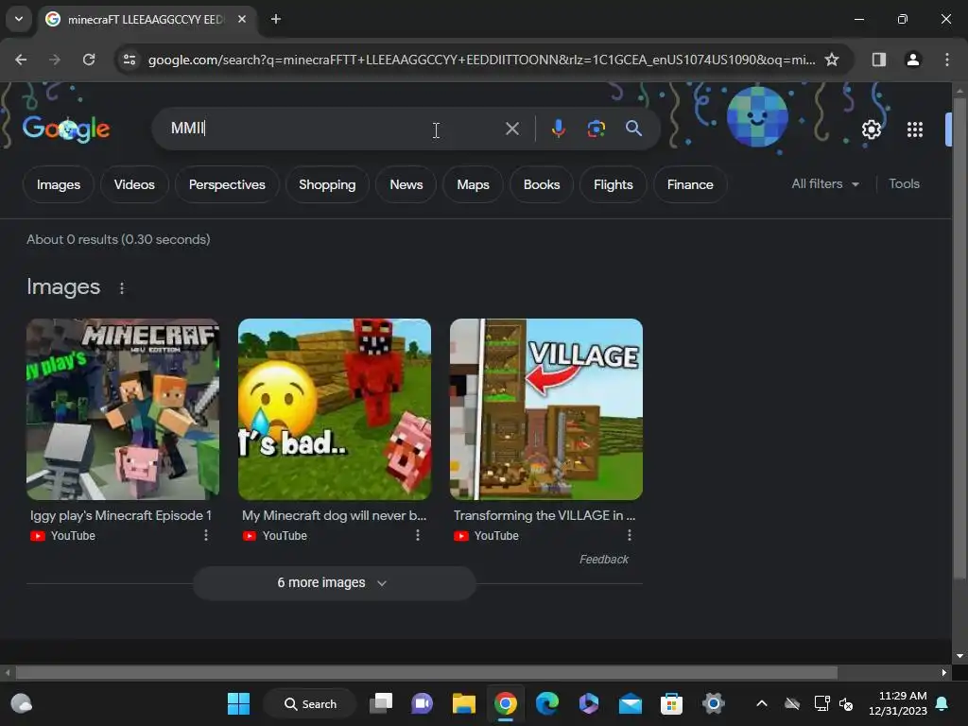Click the browser forward arrow
The height and width of the screenshot is (726, 968).
click(x=54, y=60)
